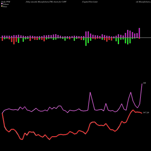Image resolution: width=151 pixels, height=151 pixels.
Task: Click '(3day smooth) MunafaSutra(TM) charts for CAPF' heading
Action: [46, 2]
